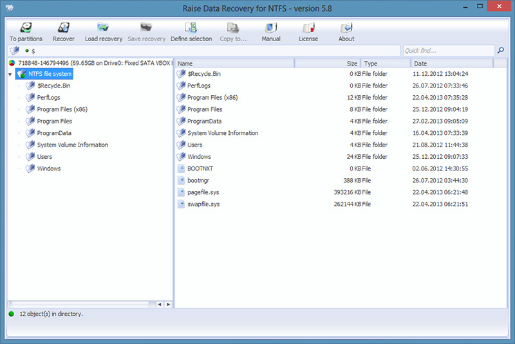Click the pagefile.sys file icon
The image size is (515, 344).
coord(181,192)
